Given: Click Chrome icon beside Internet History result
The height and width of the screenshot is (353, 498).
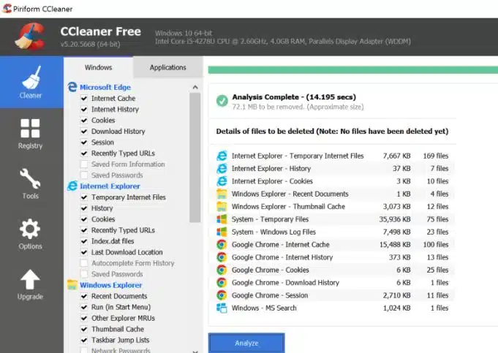Looking at the screenshot, I should pos(222,257).
